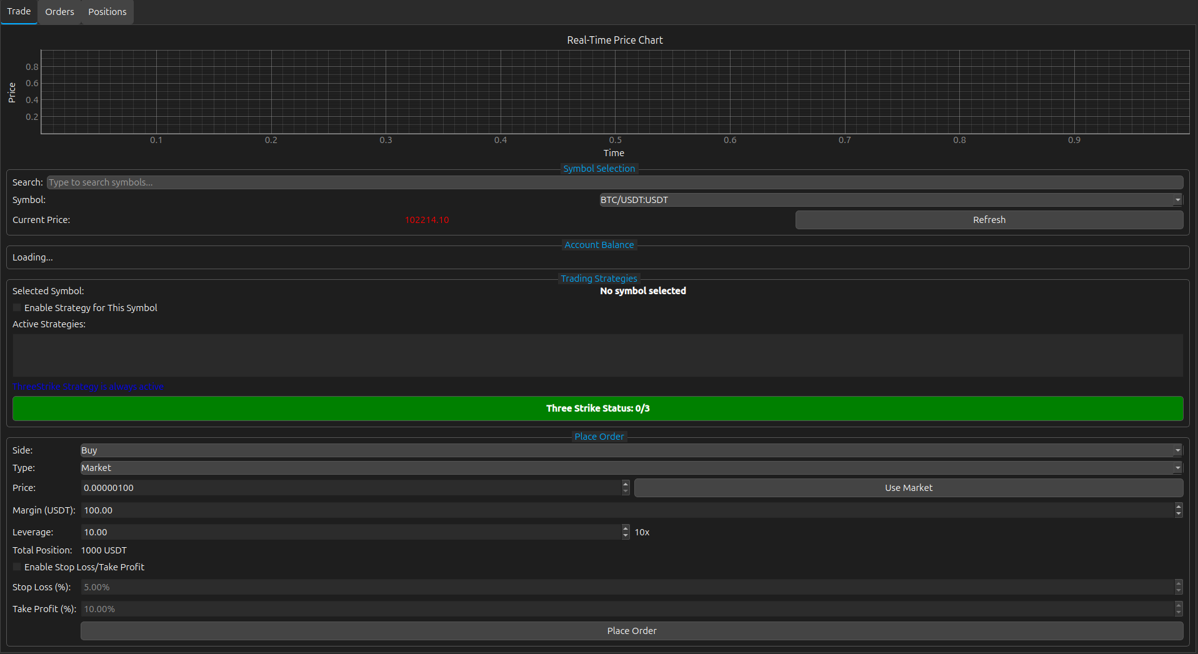Open the Type dropdown set to Market
This screenshot has height=654, width=1198.
632,468
